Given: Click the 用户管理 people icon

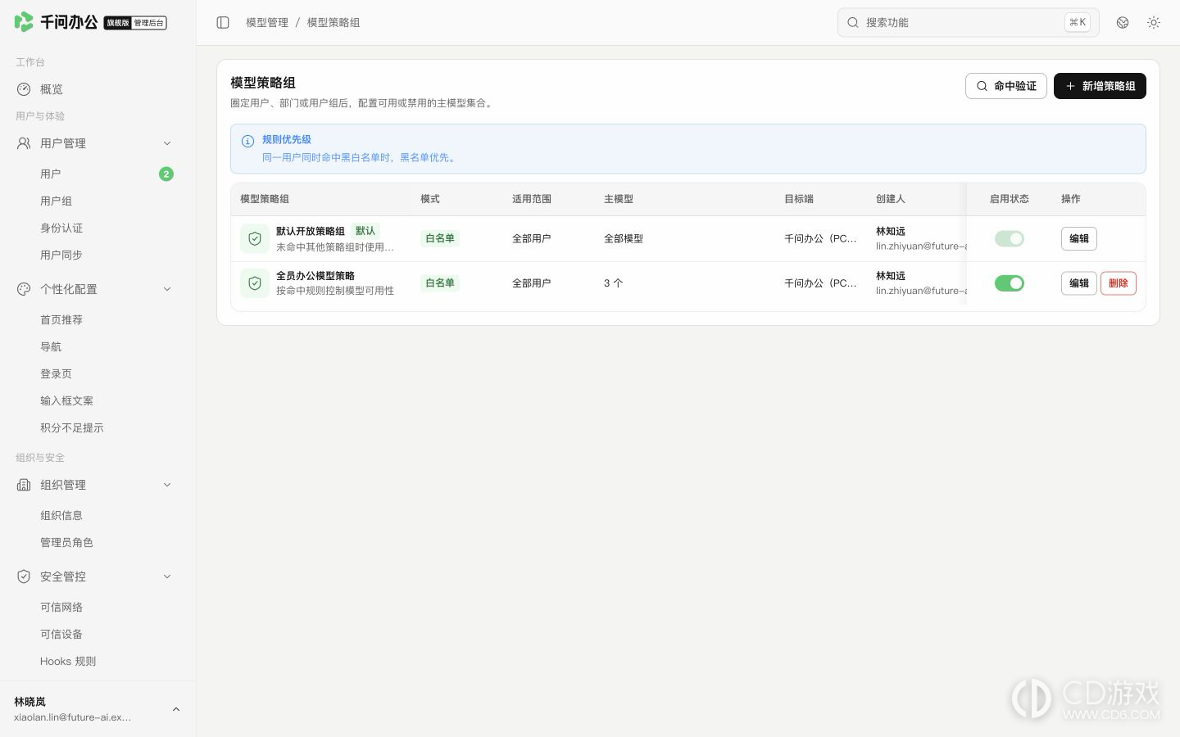Looking at the screenshot, I should (24, 143).
